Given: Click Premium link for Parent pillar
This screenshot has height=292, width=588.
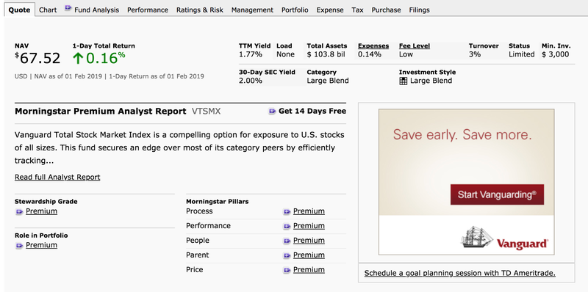Looking at the screenshot, I should [309, 255].
